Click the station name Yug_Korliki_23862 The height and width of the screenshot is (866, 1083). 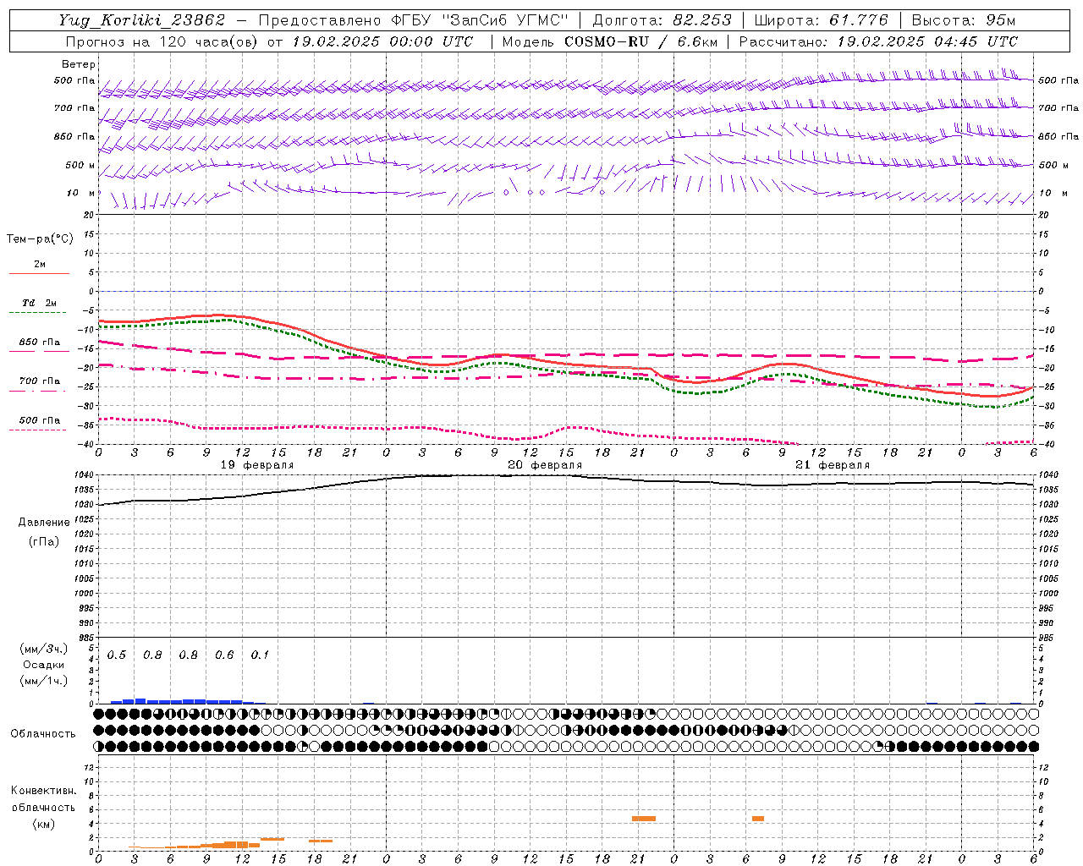click(141, 20)
